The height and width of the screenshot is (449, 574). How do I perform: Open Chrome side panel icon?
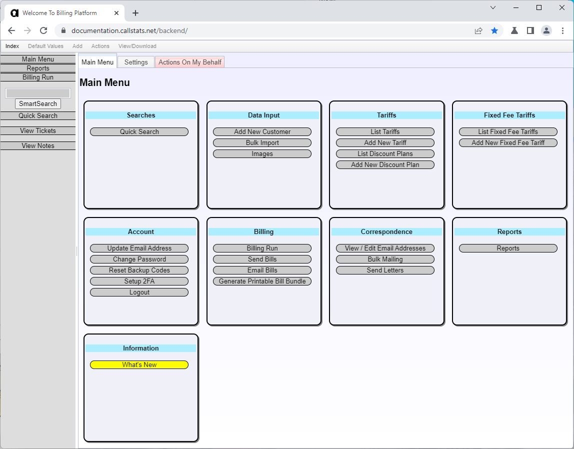tap(530, 30)
